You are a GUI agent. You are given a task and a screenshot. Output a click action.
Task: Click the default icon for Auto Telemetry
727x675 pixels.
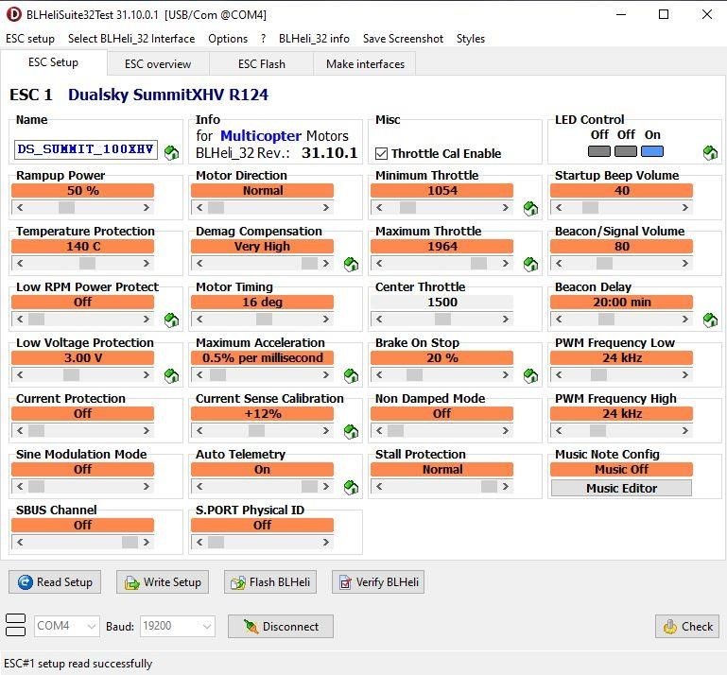(x=351, y=487)
